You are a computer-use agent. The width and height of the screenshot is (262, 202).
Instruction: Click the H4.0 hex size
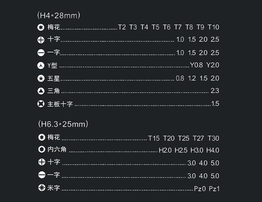(x=213, y=150)
